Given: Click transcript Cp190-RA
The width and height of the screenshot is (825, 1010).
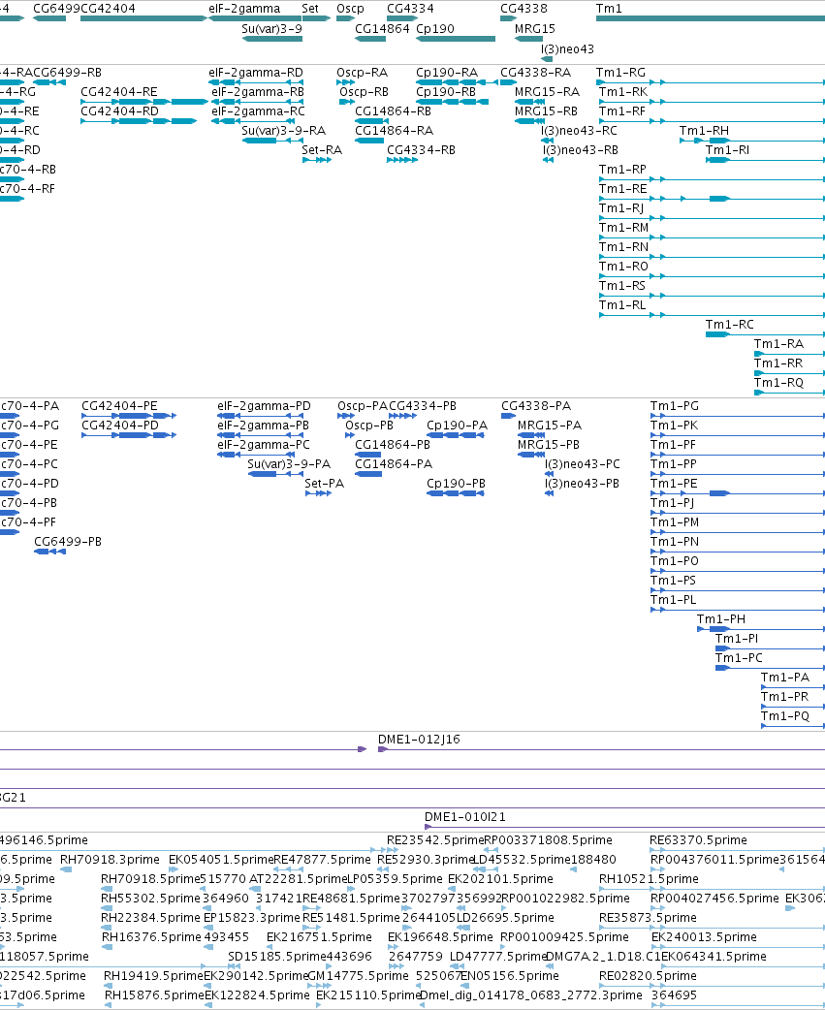Looking at the screenshot, I should (x=447, y=72).
